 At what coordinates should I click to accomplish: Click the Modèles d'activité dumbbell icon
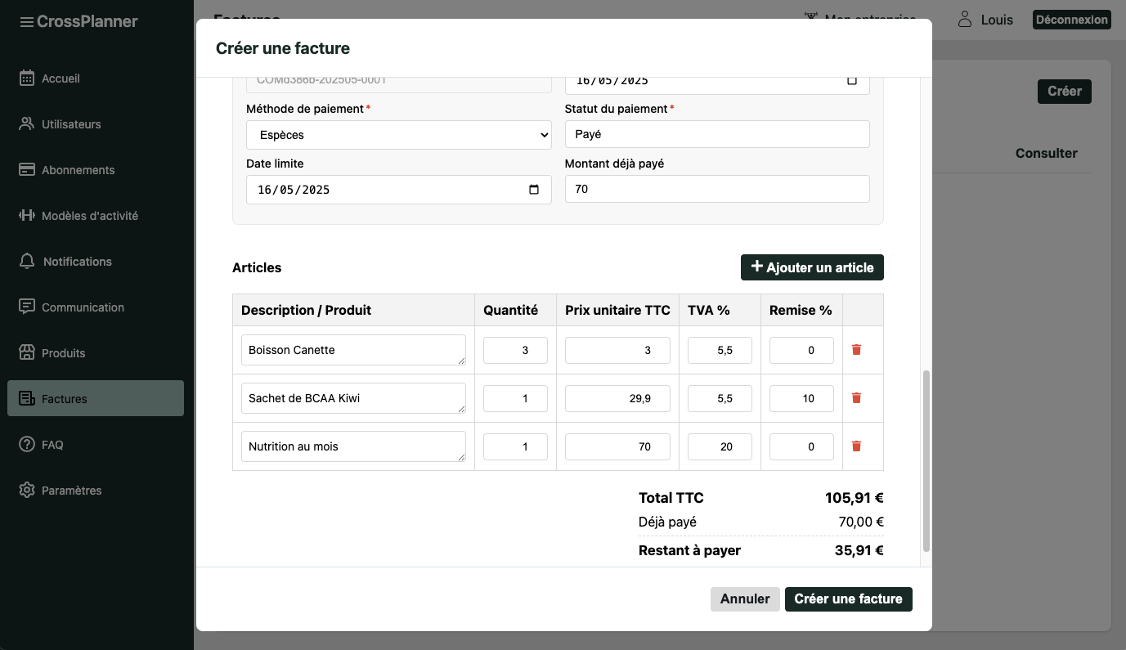click(x=27, y=216)
